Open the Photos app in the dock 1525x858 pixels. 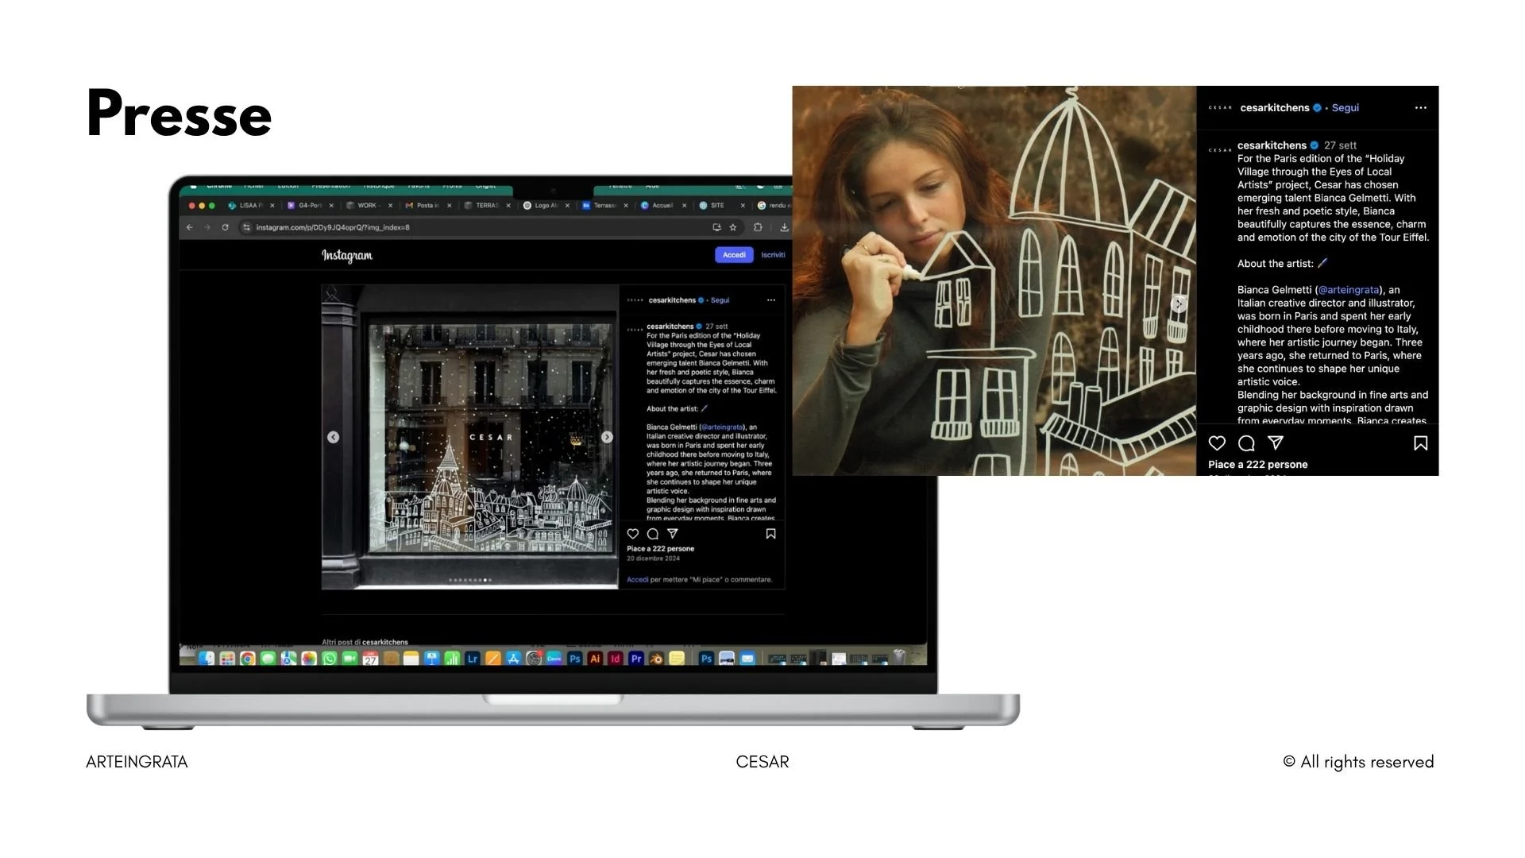309,659
